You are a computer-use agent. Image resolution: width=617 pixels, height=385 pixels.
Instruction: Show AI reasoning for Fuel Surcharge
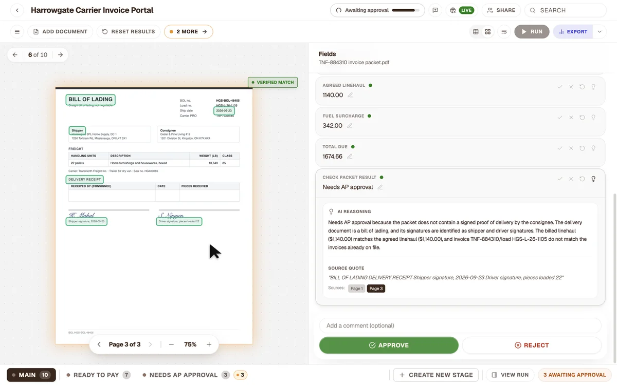click(x=593, y=118)
